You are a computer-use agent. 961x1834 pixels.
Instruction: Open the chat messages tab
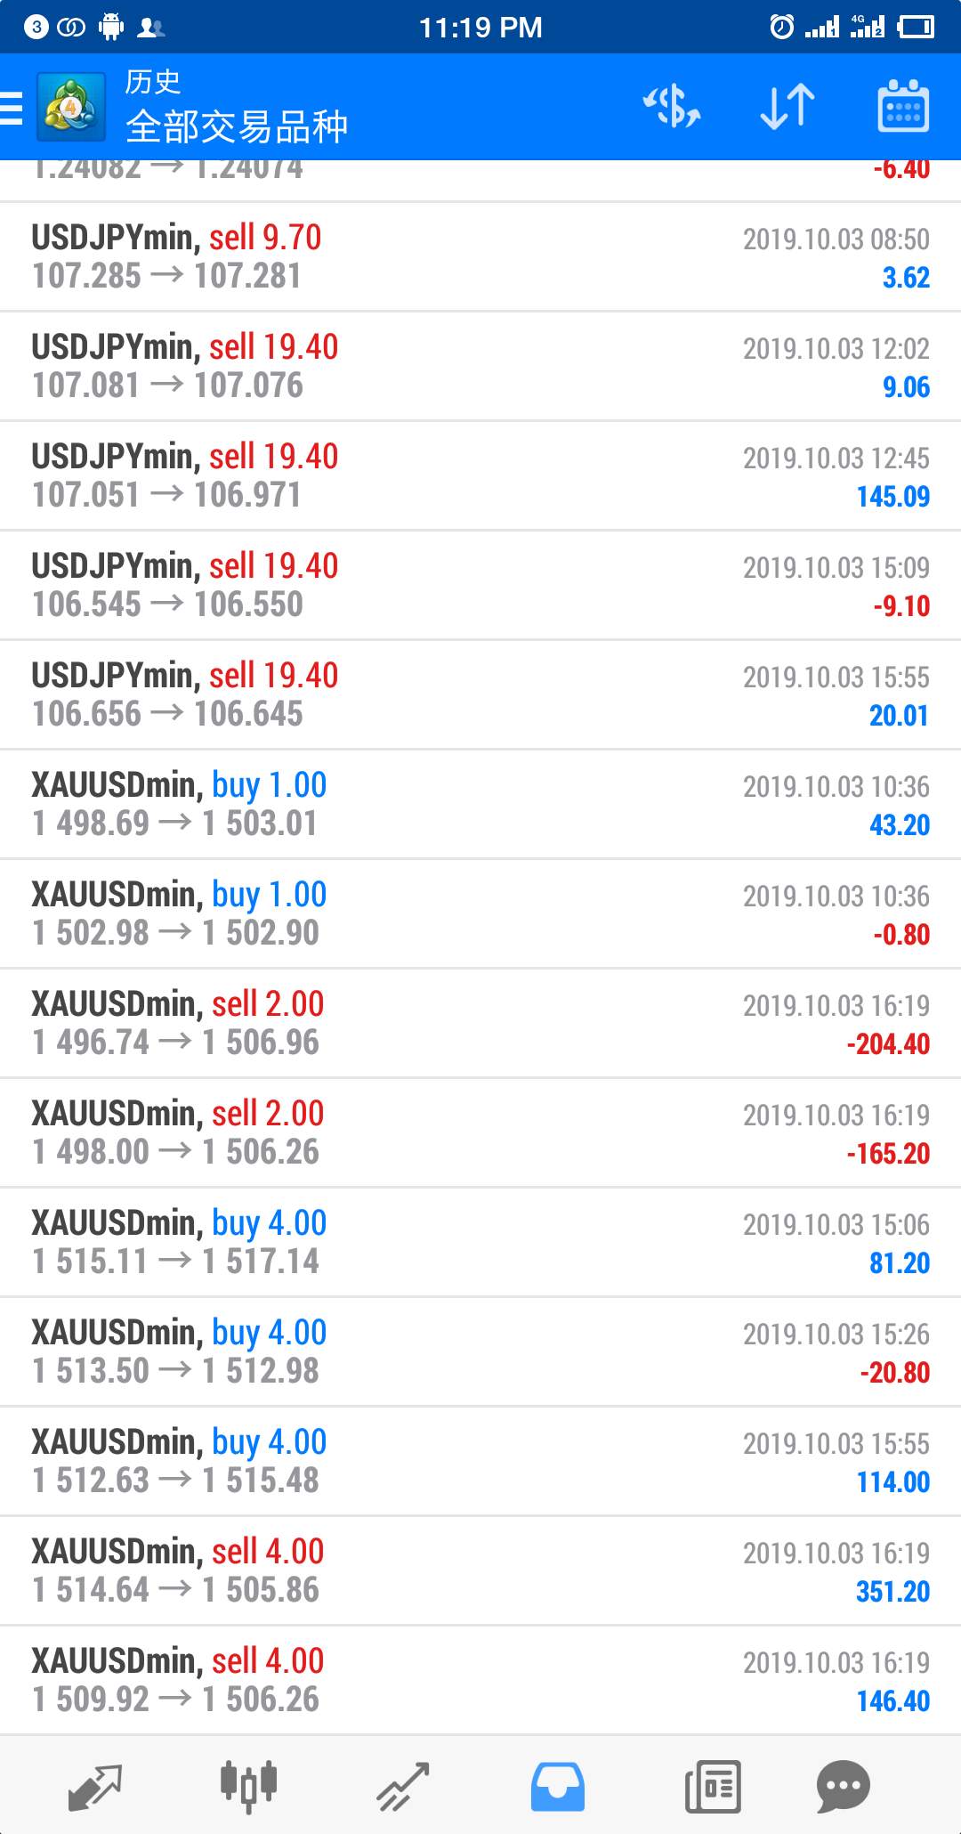(843, 1786)
